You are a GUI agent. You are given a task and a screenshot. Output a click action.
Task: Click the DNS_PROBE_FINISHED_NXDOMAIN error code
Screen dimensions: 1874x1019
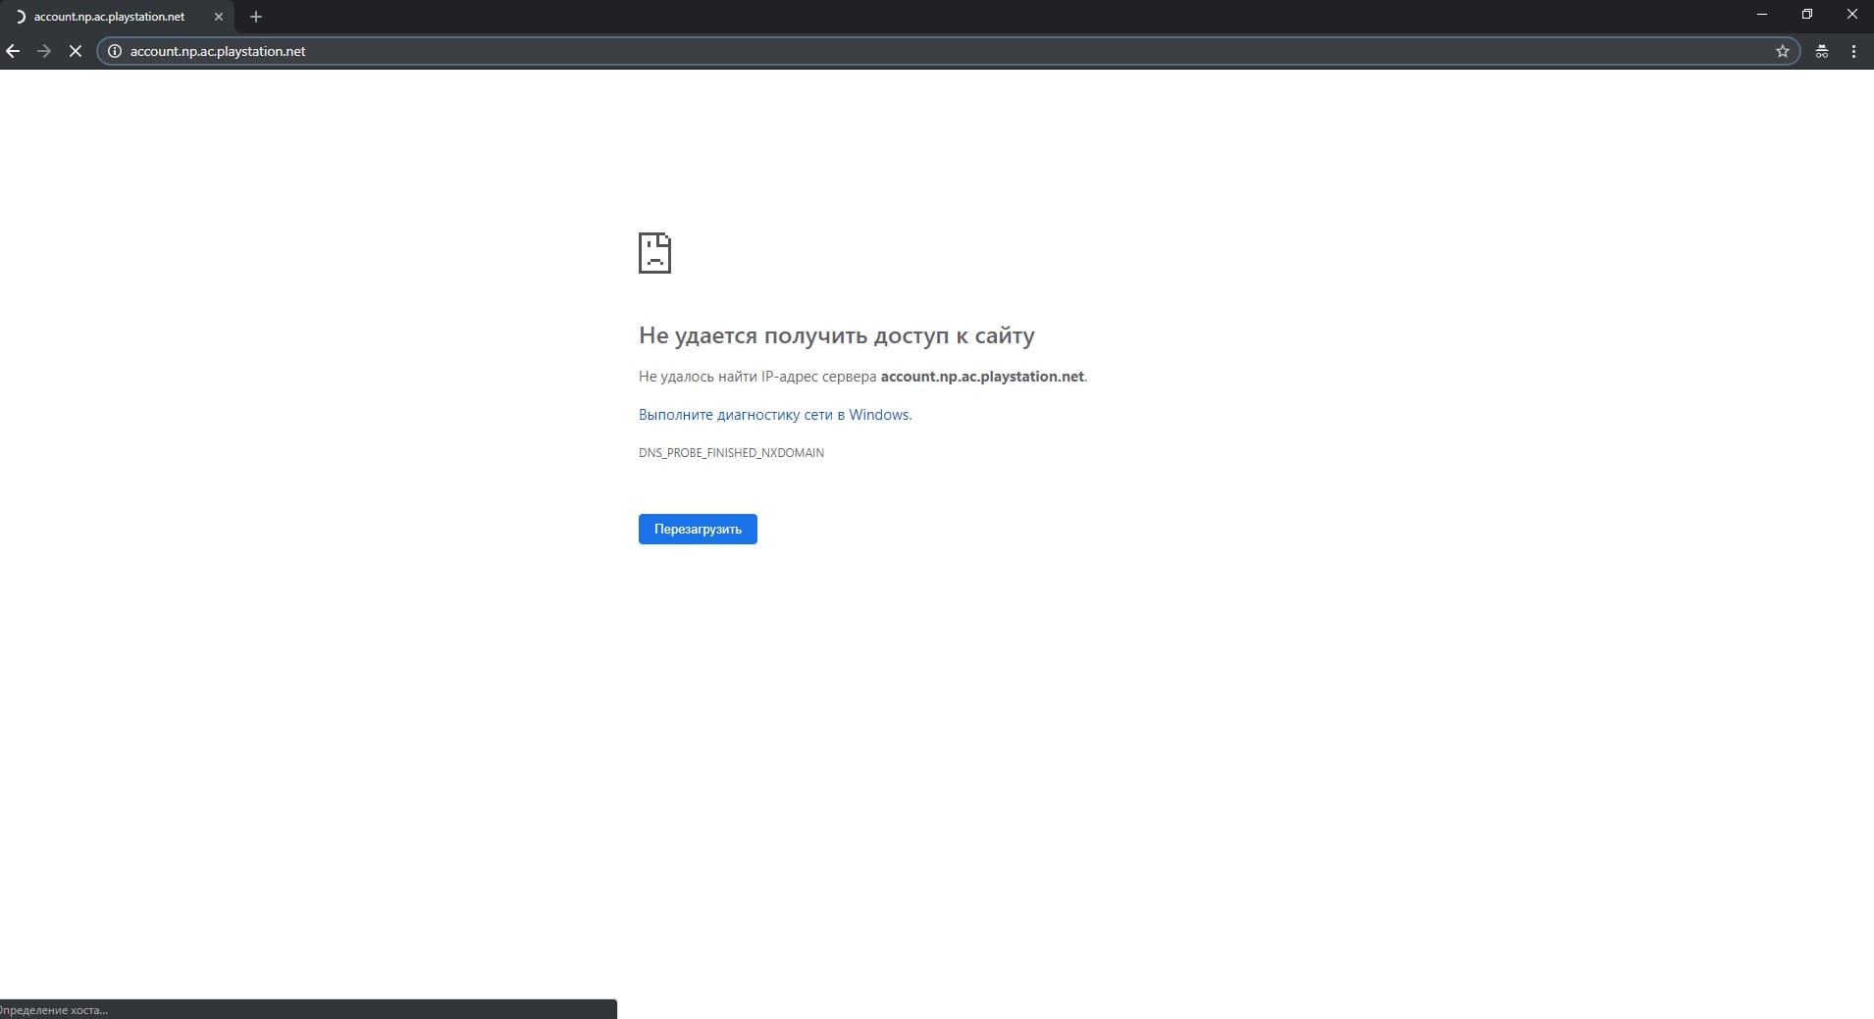click(x=731, y=453)
